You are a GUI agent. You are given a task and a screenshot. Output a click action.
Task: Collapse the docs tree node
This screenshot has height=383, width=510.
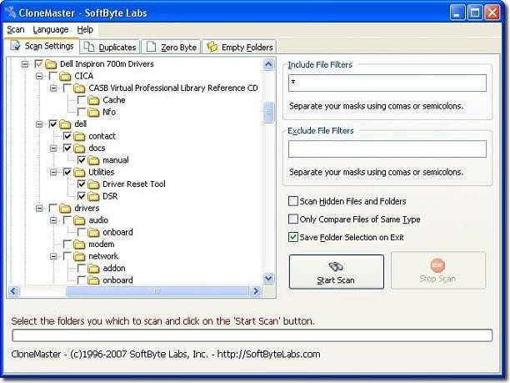[53, 149]
